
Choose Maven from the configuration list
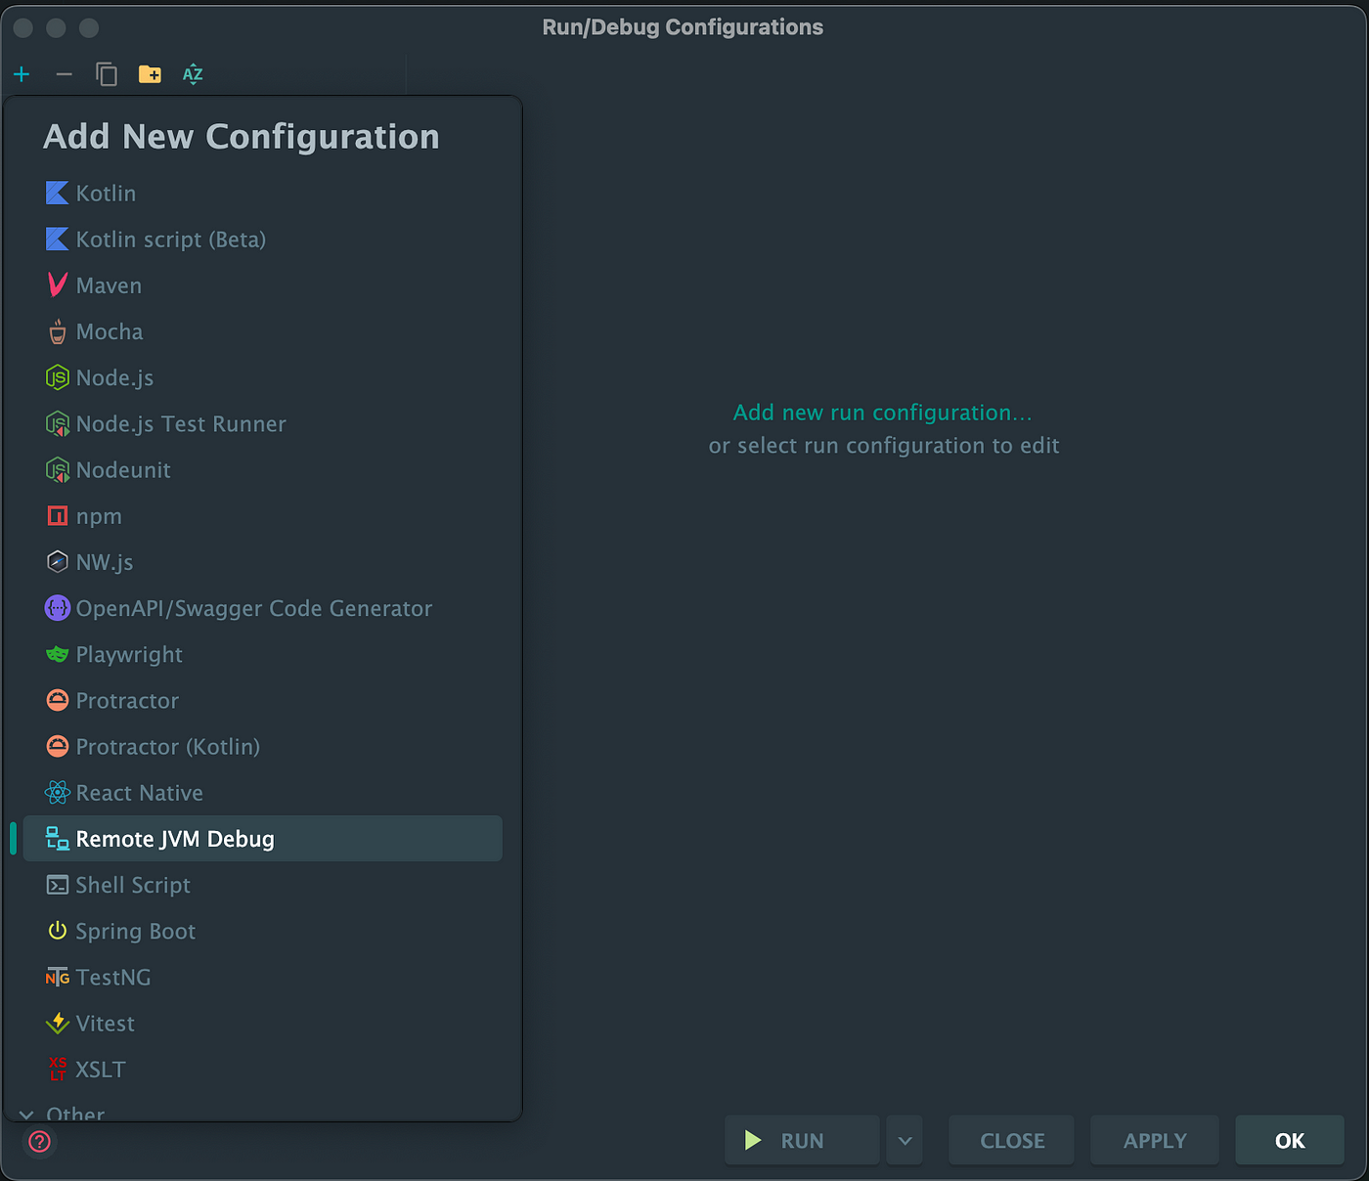coord(109,285)
